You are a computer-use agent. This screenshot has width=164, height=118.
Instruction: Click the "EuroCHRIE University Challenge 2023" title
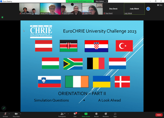point(100,31)
